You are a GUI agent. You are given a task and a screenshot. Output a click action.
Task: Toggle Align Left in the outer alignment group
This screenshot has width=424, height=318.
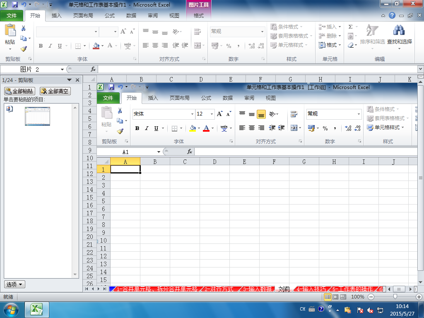click(x=146, y=46)
